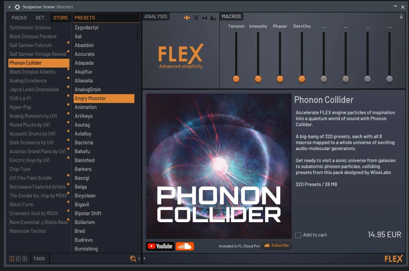Switch to the GET tab
409x271 pixels.
coord(40,18)
